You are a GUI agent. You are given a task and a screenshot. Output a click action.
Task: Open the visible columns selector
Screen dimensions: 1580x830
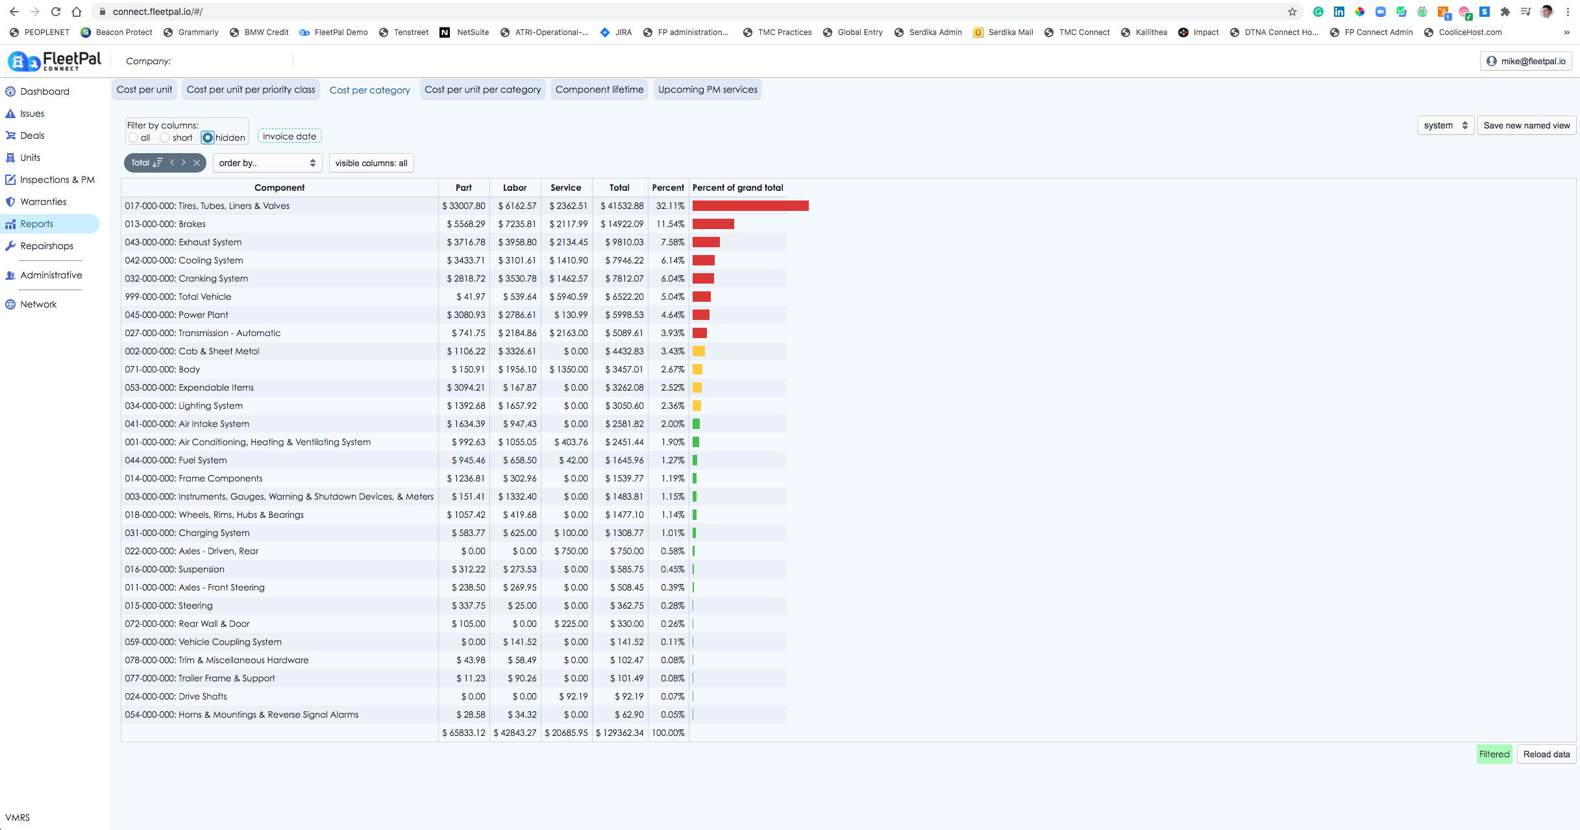[x=371, y=163]
